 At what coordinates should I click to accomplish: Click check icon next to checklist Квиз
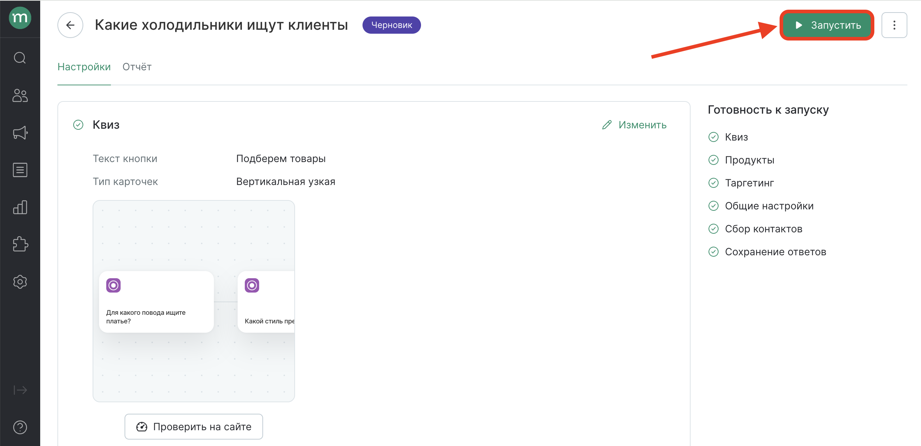[x=714, y=137]
